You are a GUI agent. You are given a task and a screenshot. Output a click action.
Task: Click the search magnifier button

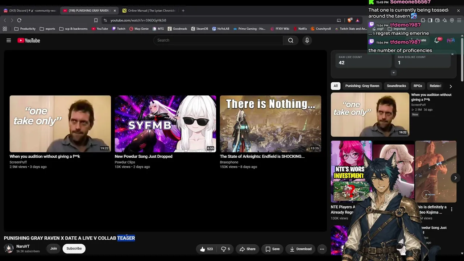point(291,40)
